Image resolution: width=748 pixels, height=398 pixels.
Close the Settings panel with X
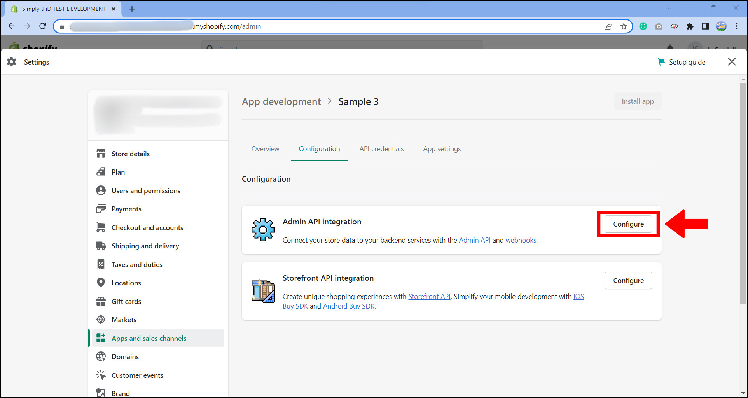[x=732, y=62]
